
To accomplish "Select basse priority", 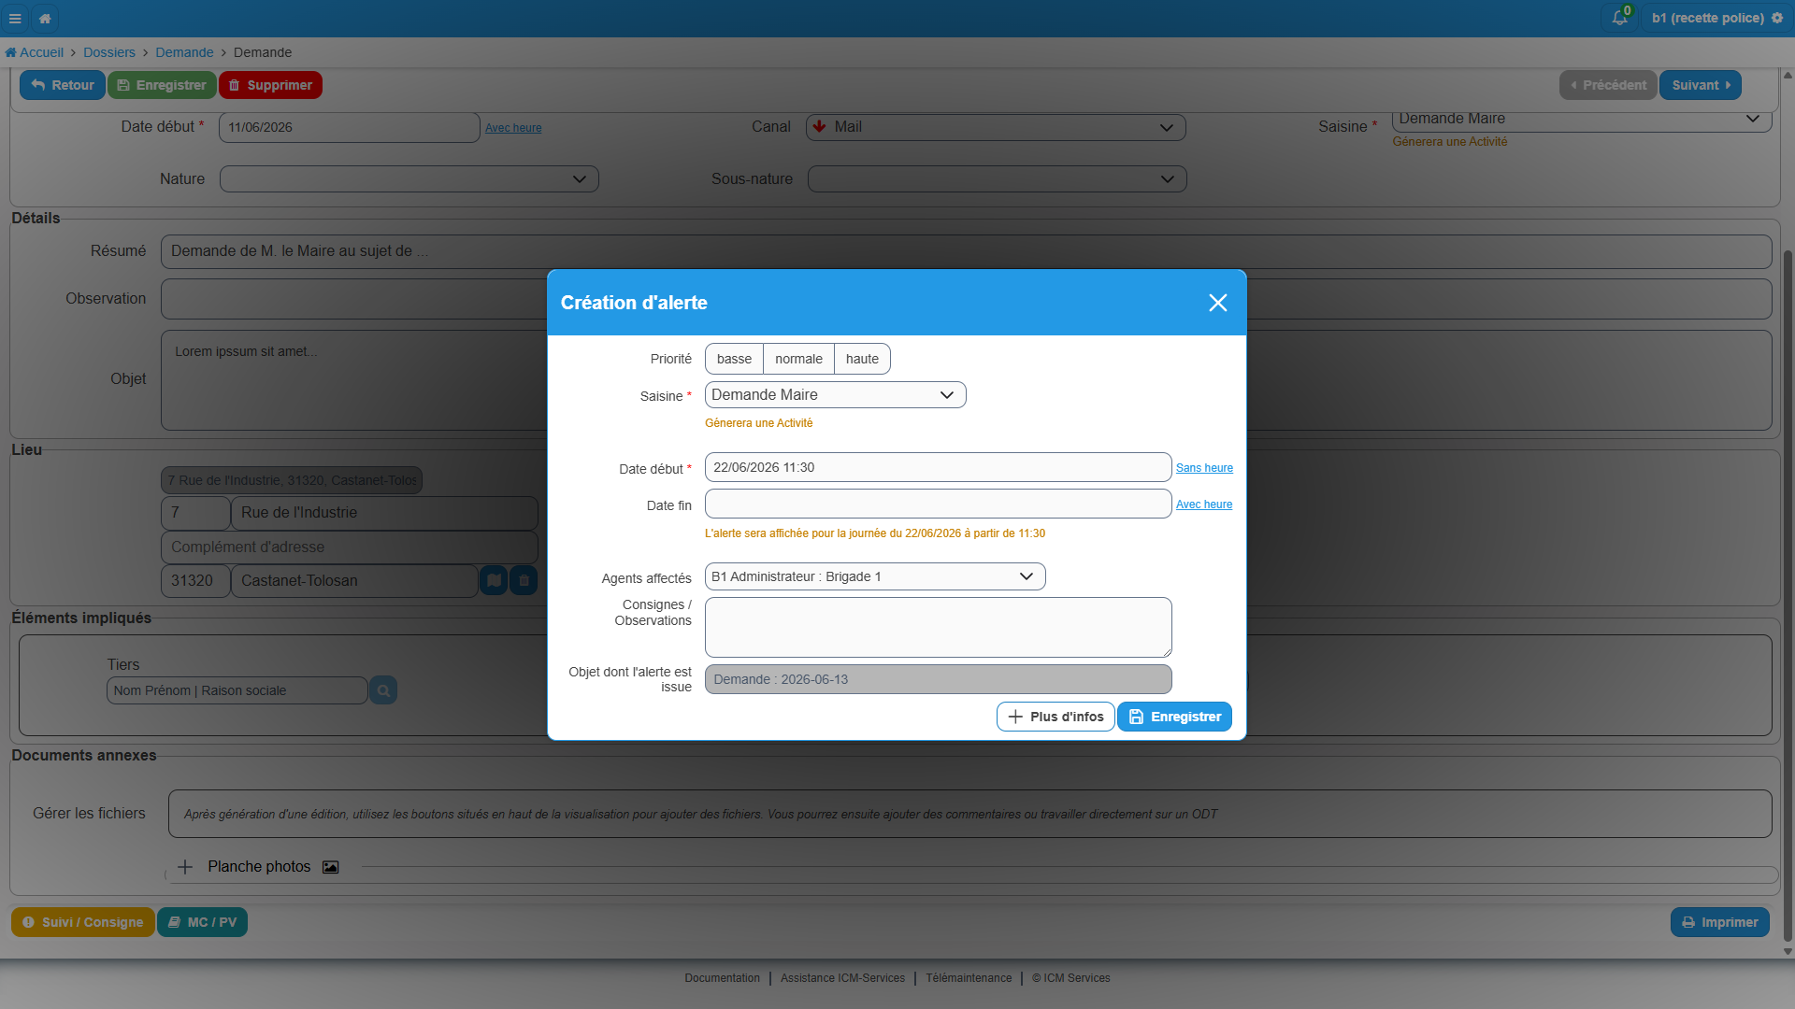I will (734, 359).
